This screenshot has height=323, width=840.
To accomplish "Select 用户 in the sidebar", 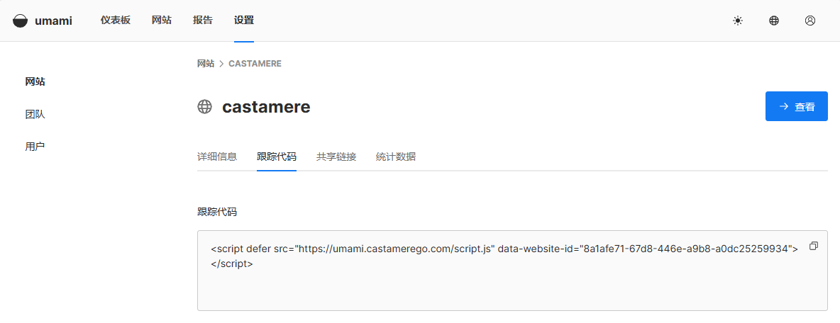I will 35,147.
